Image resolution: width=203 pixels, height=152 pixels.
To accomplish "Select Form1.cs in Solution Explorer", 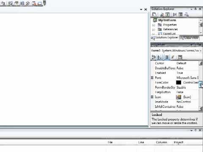I will (169, 34).
